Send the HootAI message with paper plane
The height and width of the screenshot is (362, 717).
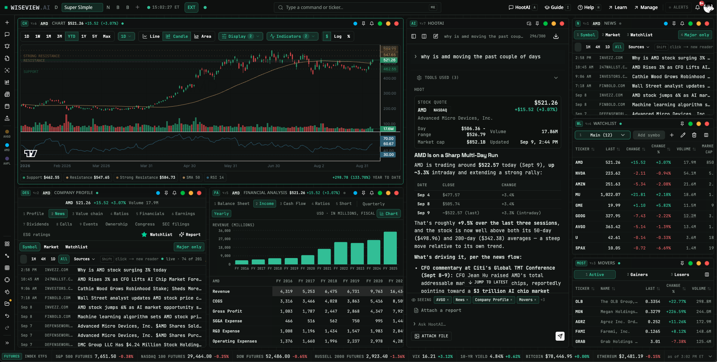pyautogui.click(x=560, y=336)
